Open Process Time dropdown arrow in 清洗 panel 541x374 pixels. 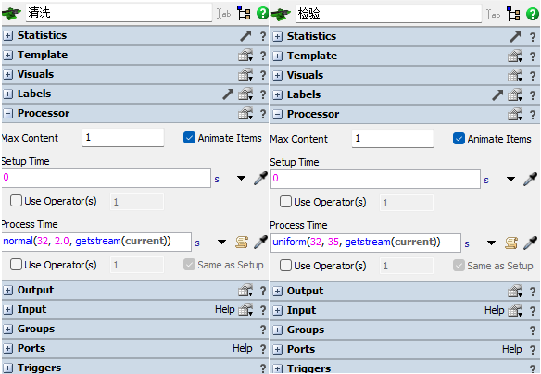(221, 242)
